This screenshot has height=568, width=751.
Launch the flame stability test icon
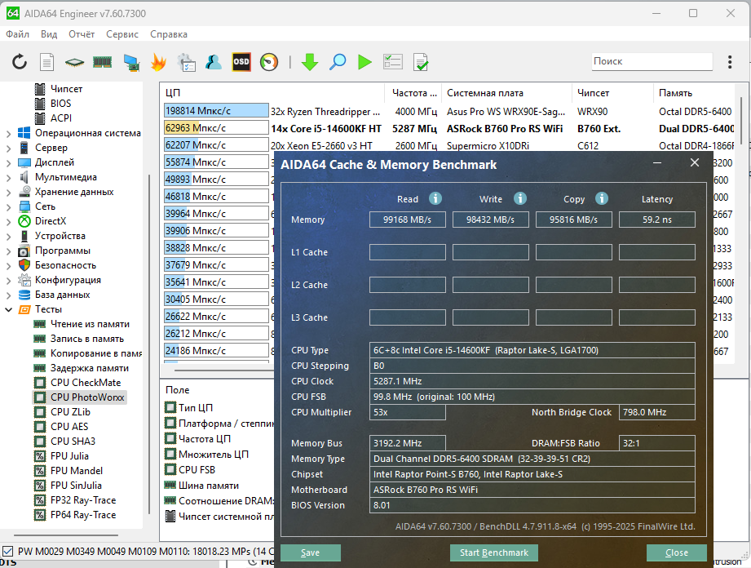pos(158,62)
